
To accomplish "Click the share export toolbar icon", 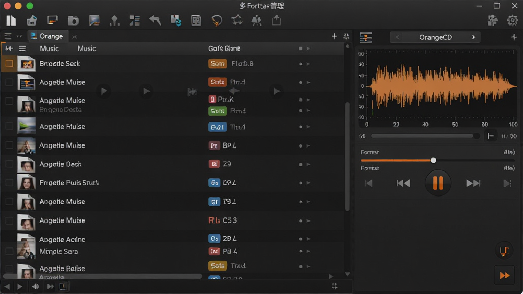I will point(276,20).
